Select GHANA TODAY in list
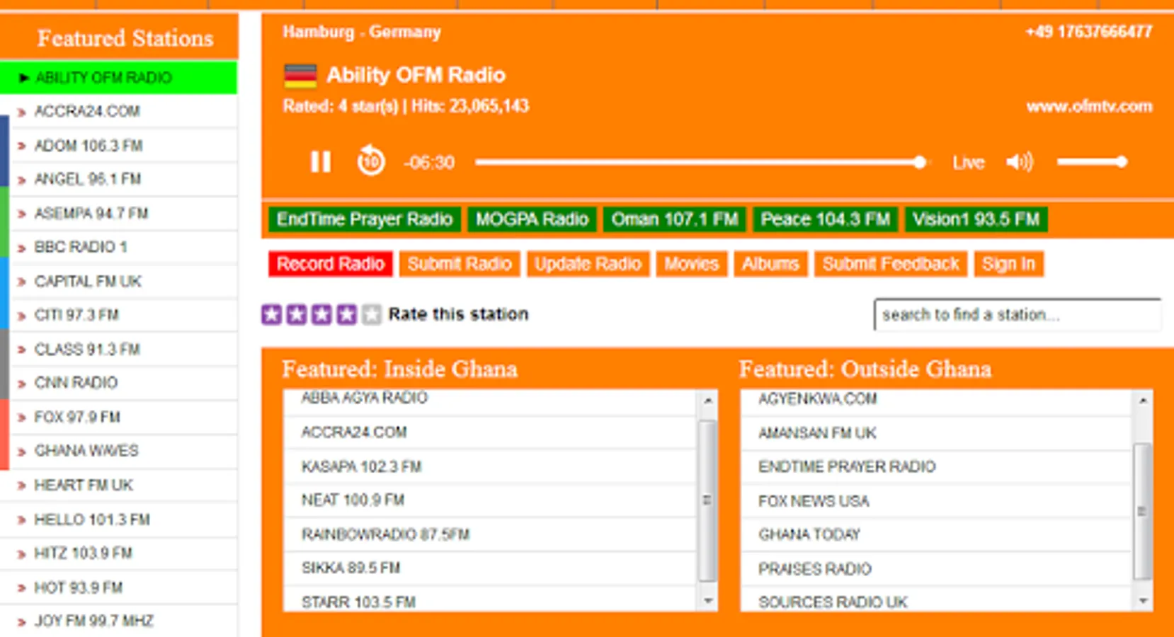The width and height of the screenshot is (1174, 637). coord(936,534)
